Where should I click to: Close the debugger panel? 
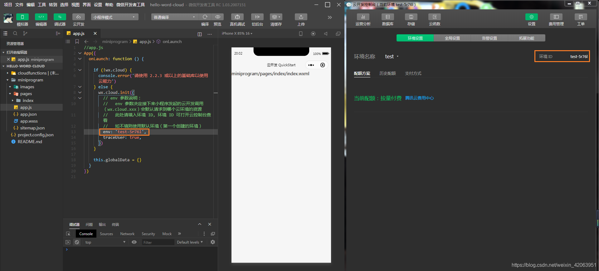210,224
